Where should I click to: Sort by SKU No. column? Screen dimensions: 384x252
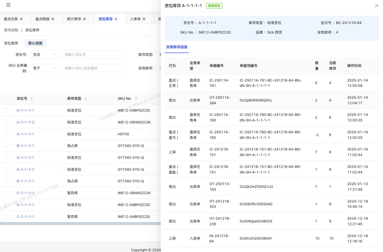point(136,98)
